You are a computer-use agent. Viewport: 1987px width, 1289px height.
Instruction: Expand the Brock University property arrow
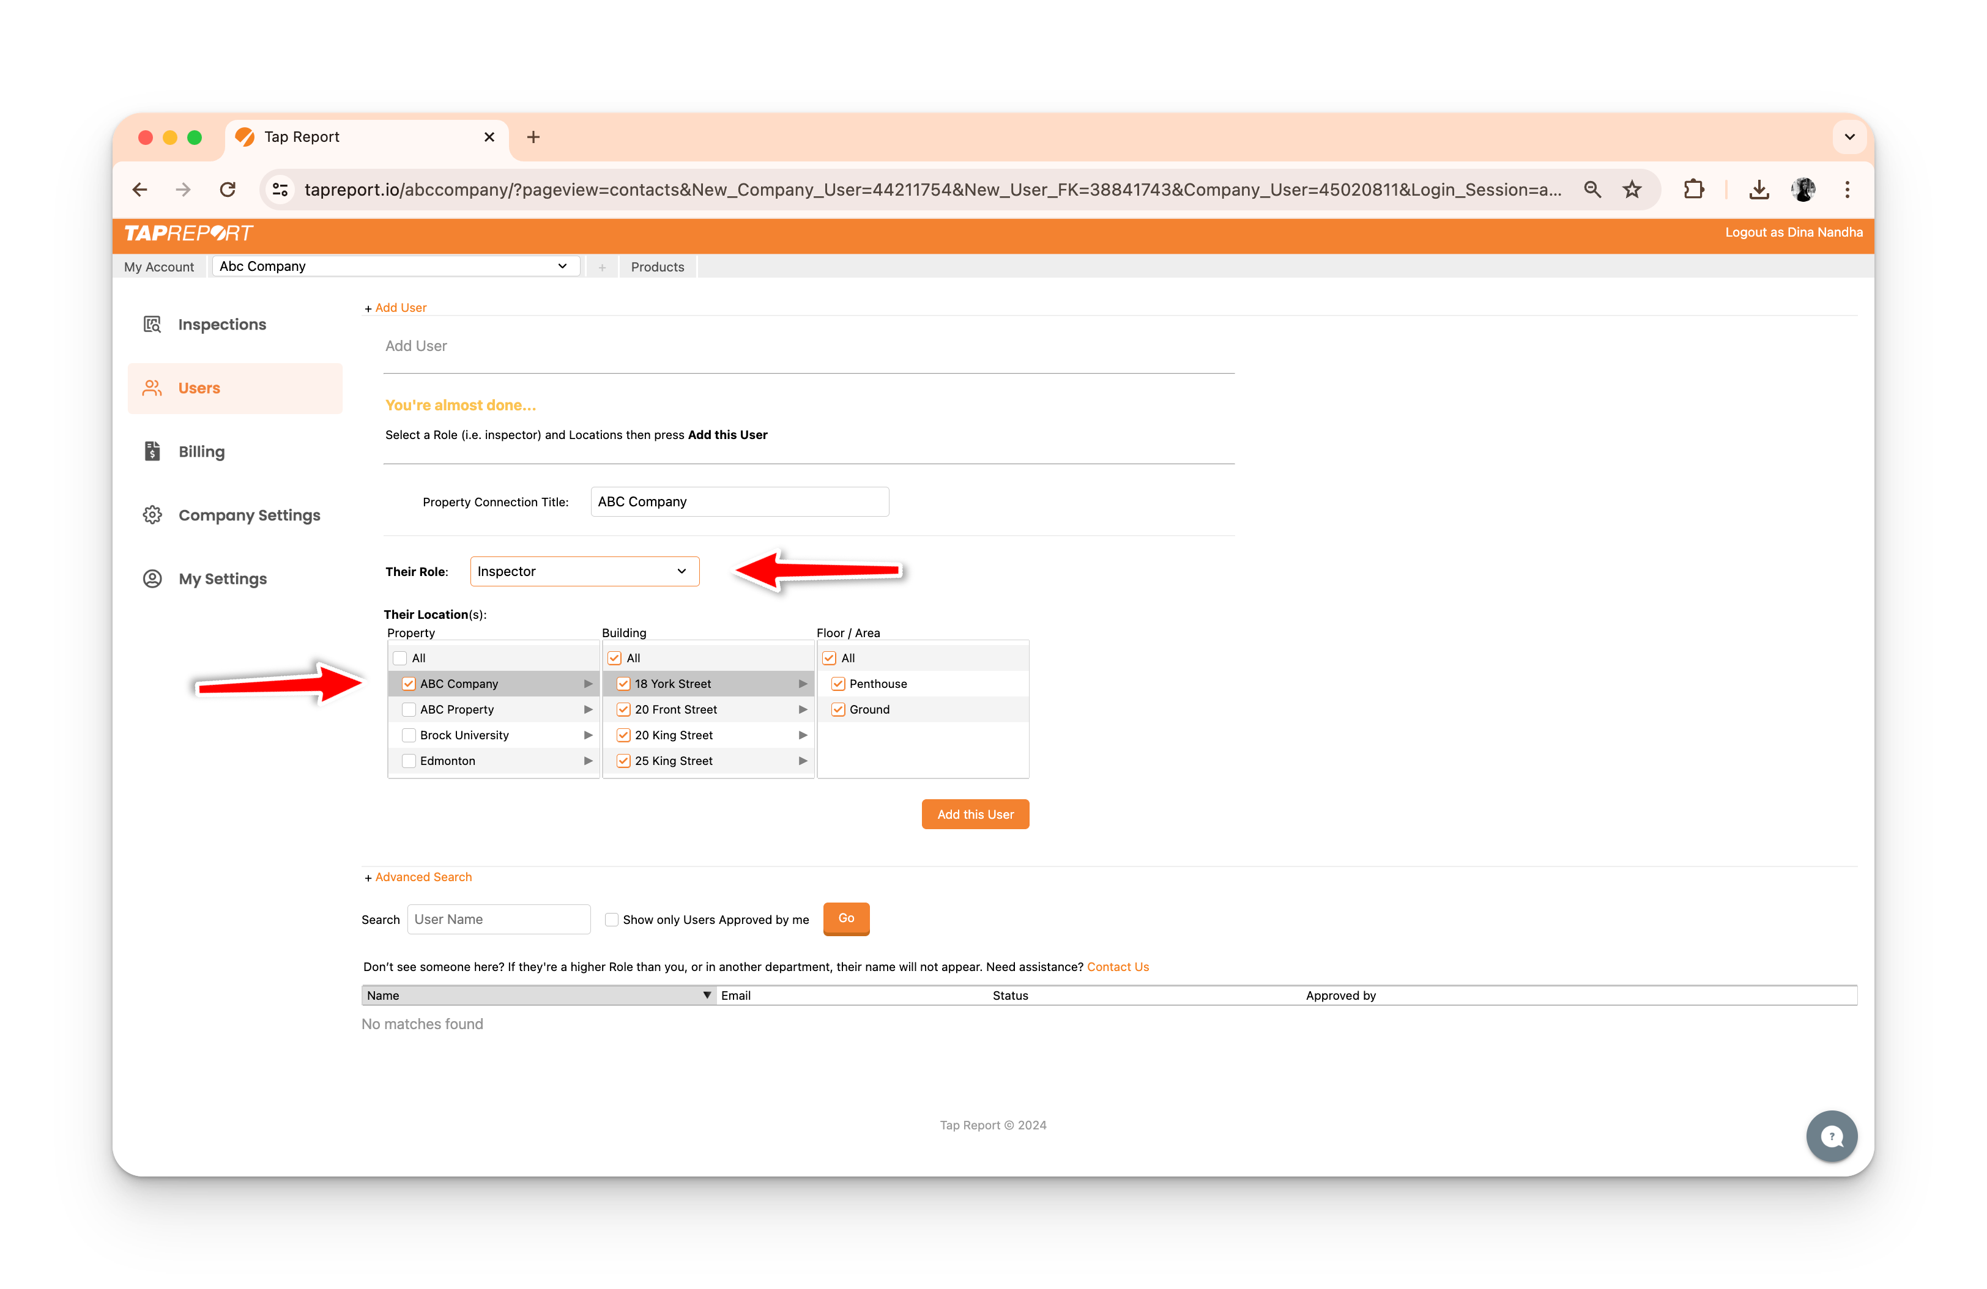pos(588,735)
